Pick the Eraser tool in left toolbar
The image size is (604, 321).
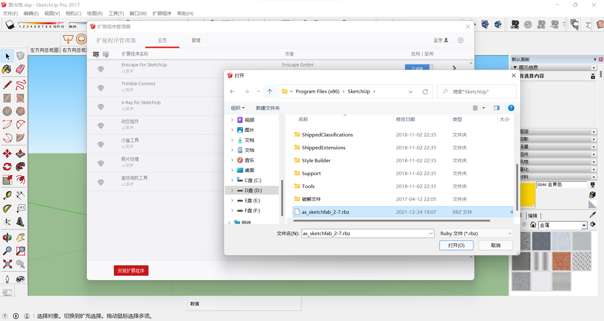click(x=20, y=69)
